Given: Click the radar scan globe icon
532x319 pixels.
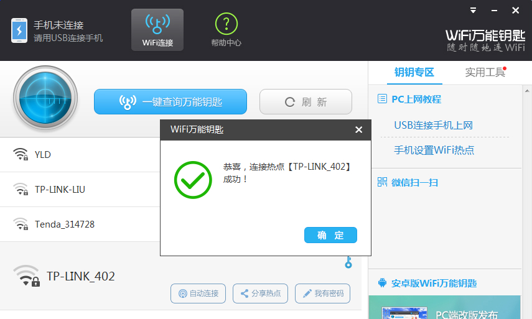Looking at the screenshot, I should 45,98.
